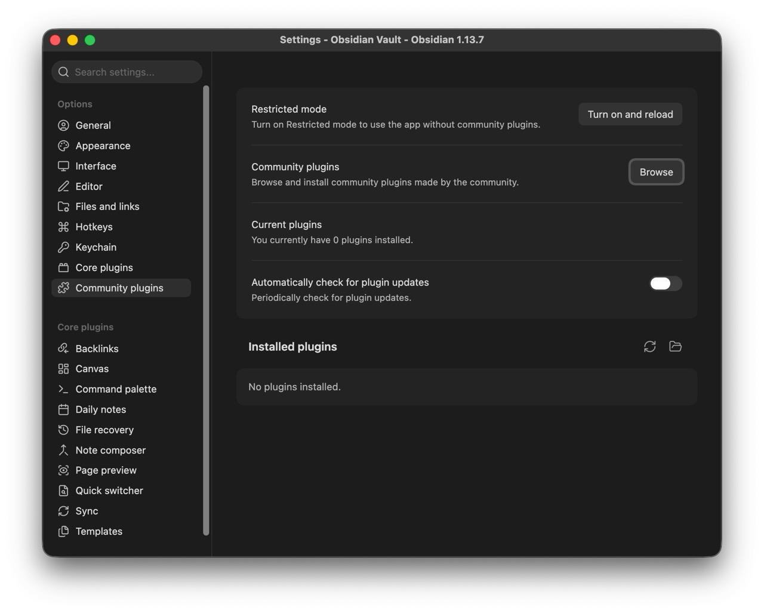Switch to Appearance settings label
Image resolution: width=764 pixels, height=613 pixels.
[103, 146]
